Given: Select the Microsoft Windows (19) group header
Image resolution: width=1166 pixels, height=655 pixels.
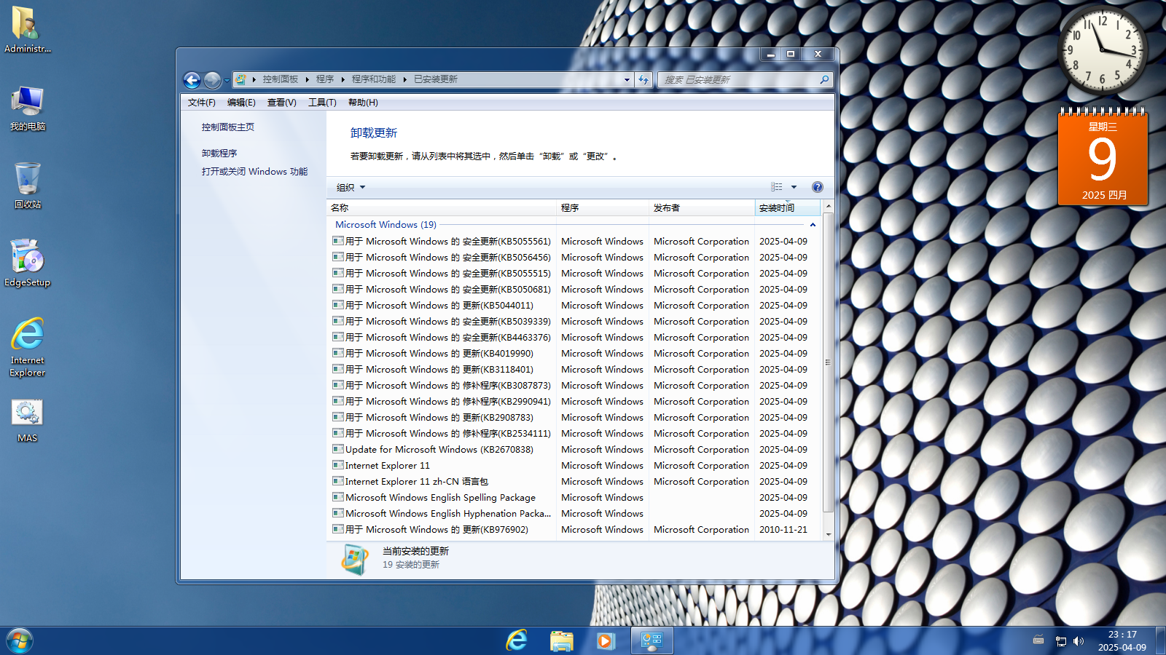Looking at the screenshot, I should pyautogui.click(x=386, y=225).
